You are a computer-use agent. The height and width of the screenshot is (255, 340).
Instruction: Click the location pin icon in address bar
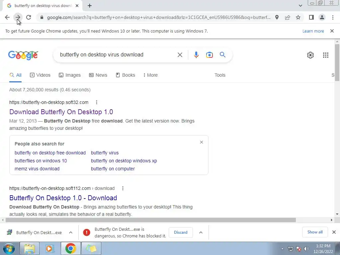pos(277,17)
